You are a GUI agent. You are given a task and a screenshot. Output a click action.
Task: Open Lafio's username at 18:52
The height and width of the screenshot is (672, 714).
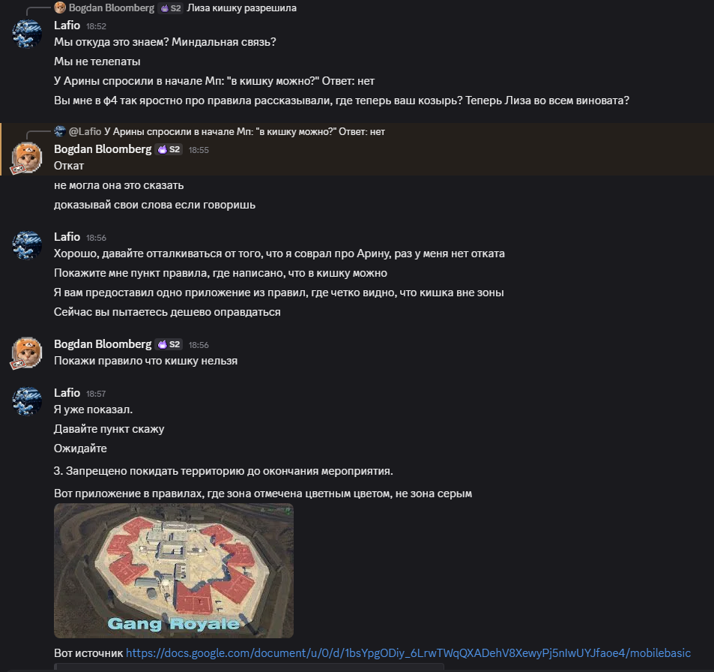pos(67,25)
